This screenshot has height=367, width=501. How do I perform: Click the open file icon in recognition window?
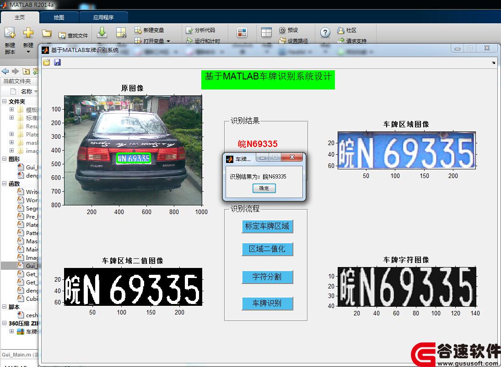pos(47,62)
